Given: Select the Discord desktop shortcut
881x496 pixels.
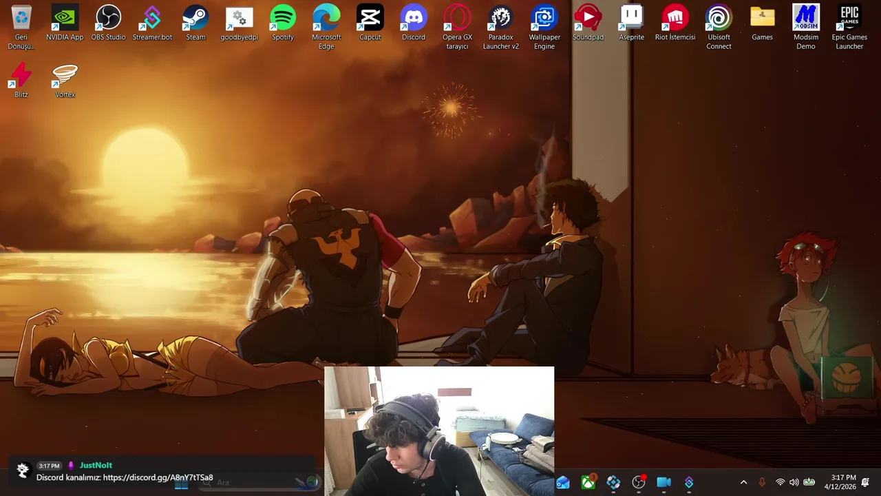Looking at the screenshot, I should (x=414, y=23).
